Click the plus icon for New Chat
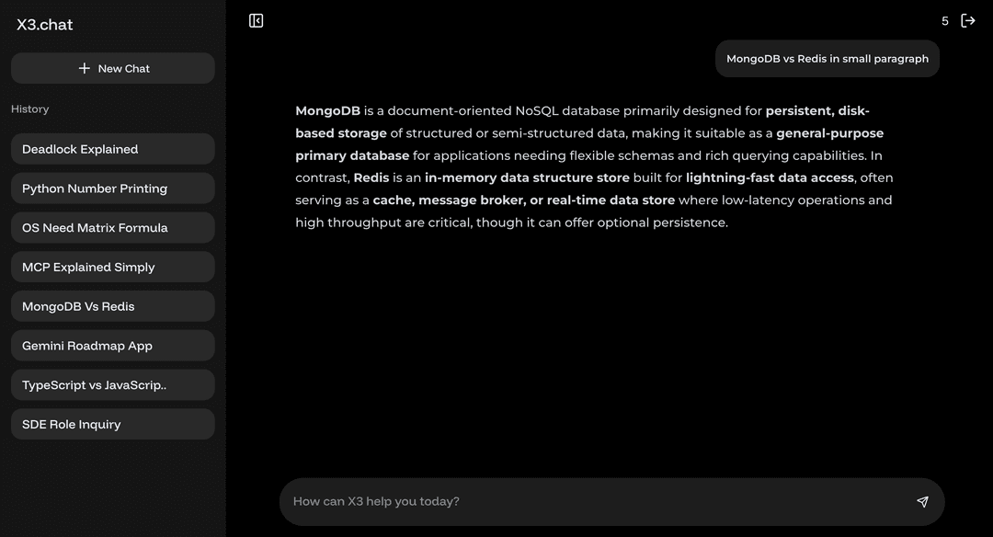Viewport: 993px width, 537px height. (85, 68)
